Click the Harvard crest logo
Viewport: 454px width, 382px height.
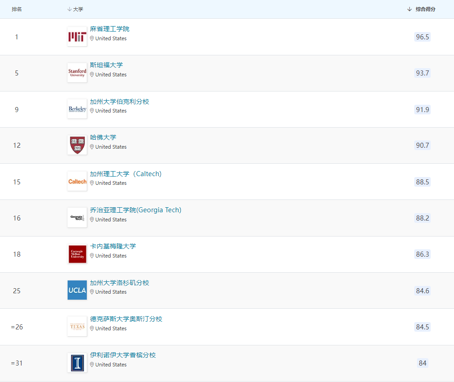[x=77, y=145]
